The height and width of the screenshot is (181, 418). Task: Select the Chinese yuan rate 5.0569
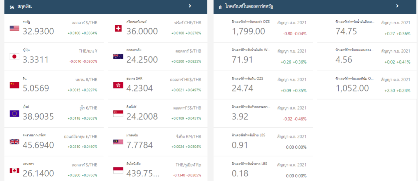[36, 88]
